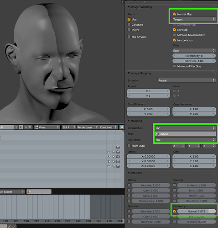The height and width of the screenshot is (228, 218).
Task: Click the outliner search text field
Action: pos(39,191)
